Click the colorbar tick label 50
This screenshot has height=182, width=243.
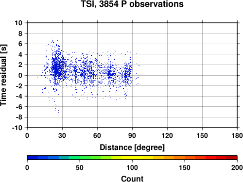[x=80, y=167]
